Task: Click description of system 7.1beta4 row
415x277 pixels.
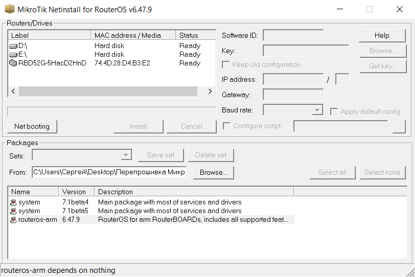Action: click(x=170, y=202)
